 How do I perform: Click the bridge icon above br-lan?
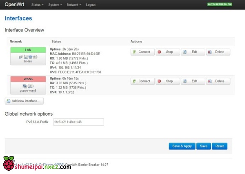(20, 57)
